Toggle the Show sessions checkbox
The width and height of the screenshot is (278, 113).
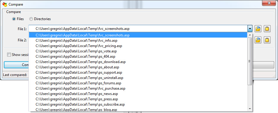click(x=9, y=55)
